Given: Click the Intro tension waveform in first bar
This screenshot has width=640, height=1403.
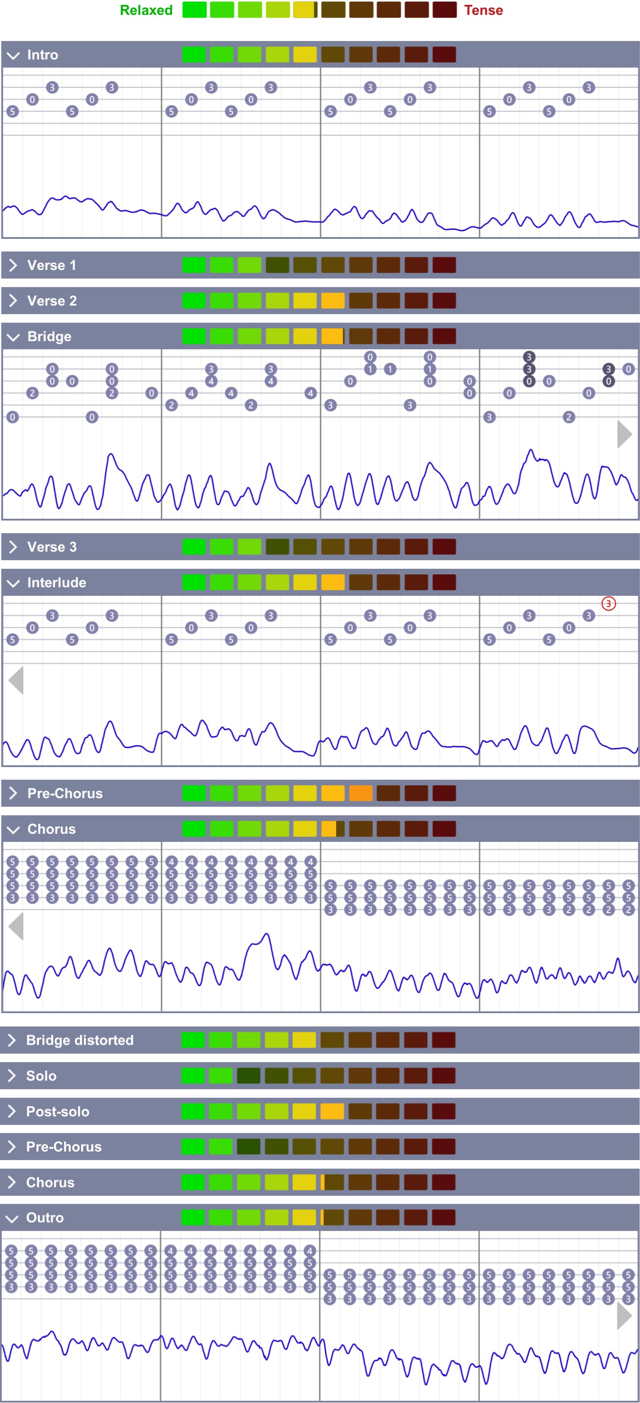Looking at the screenshot, I should [x=82, y=206].
